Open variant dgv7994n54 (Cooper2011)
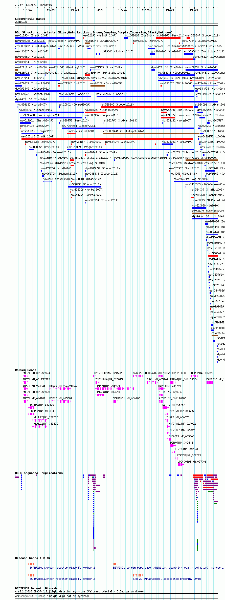The width and height of the screenshot is (225, 600). (x=128, y=128)
